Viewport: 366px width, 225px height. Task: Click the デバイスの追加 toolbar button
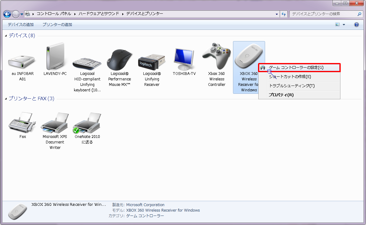pos(21,25)
